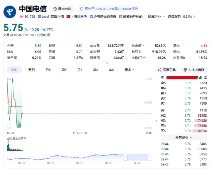Image resolution: width=211 pixels, height=169 pixels.
Task: Click the 买3 volume 74426
Action: click(202, 121)
